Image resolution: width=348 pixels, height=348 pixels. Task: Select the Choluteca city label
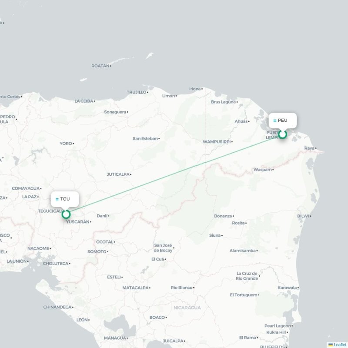tap(56, 264)
